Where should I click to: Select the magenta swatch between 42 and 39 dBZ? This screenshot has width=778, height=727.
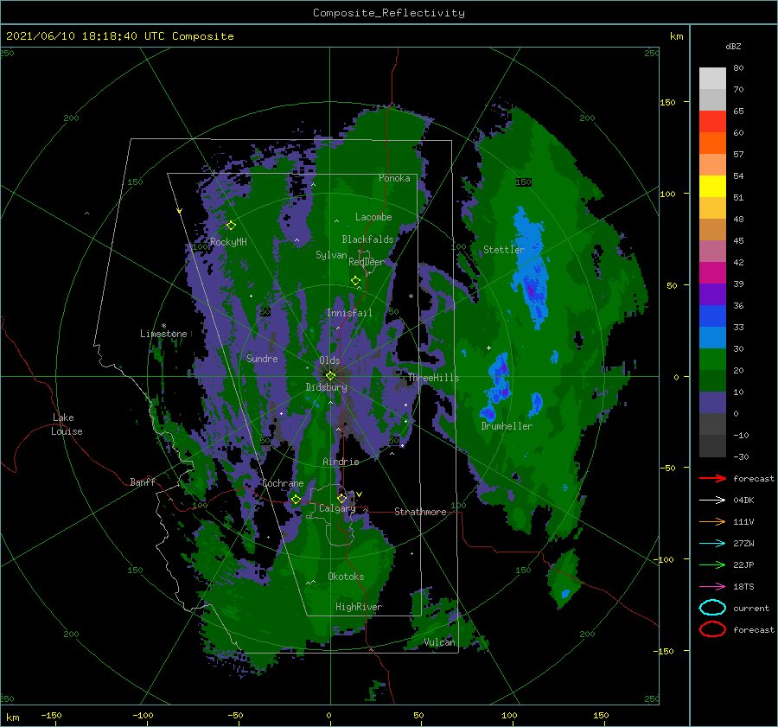tap(712, 273)
